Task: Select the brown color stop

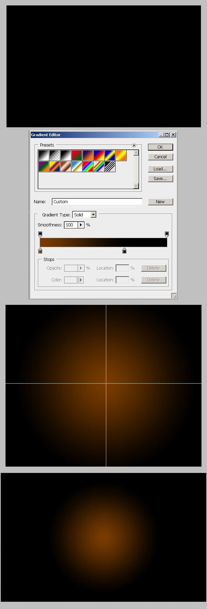Action: point(40,251)
